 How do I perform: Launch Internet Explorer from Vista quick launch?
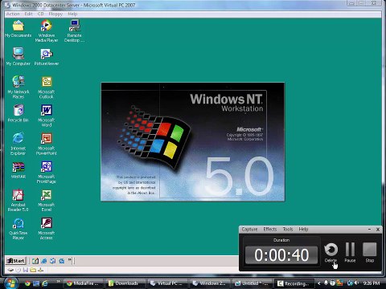click(x=44, y=283)
